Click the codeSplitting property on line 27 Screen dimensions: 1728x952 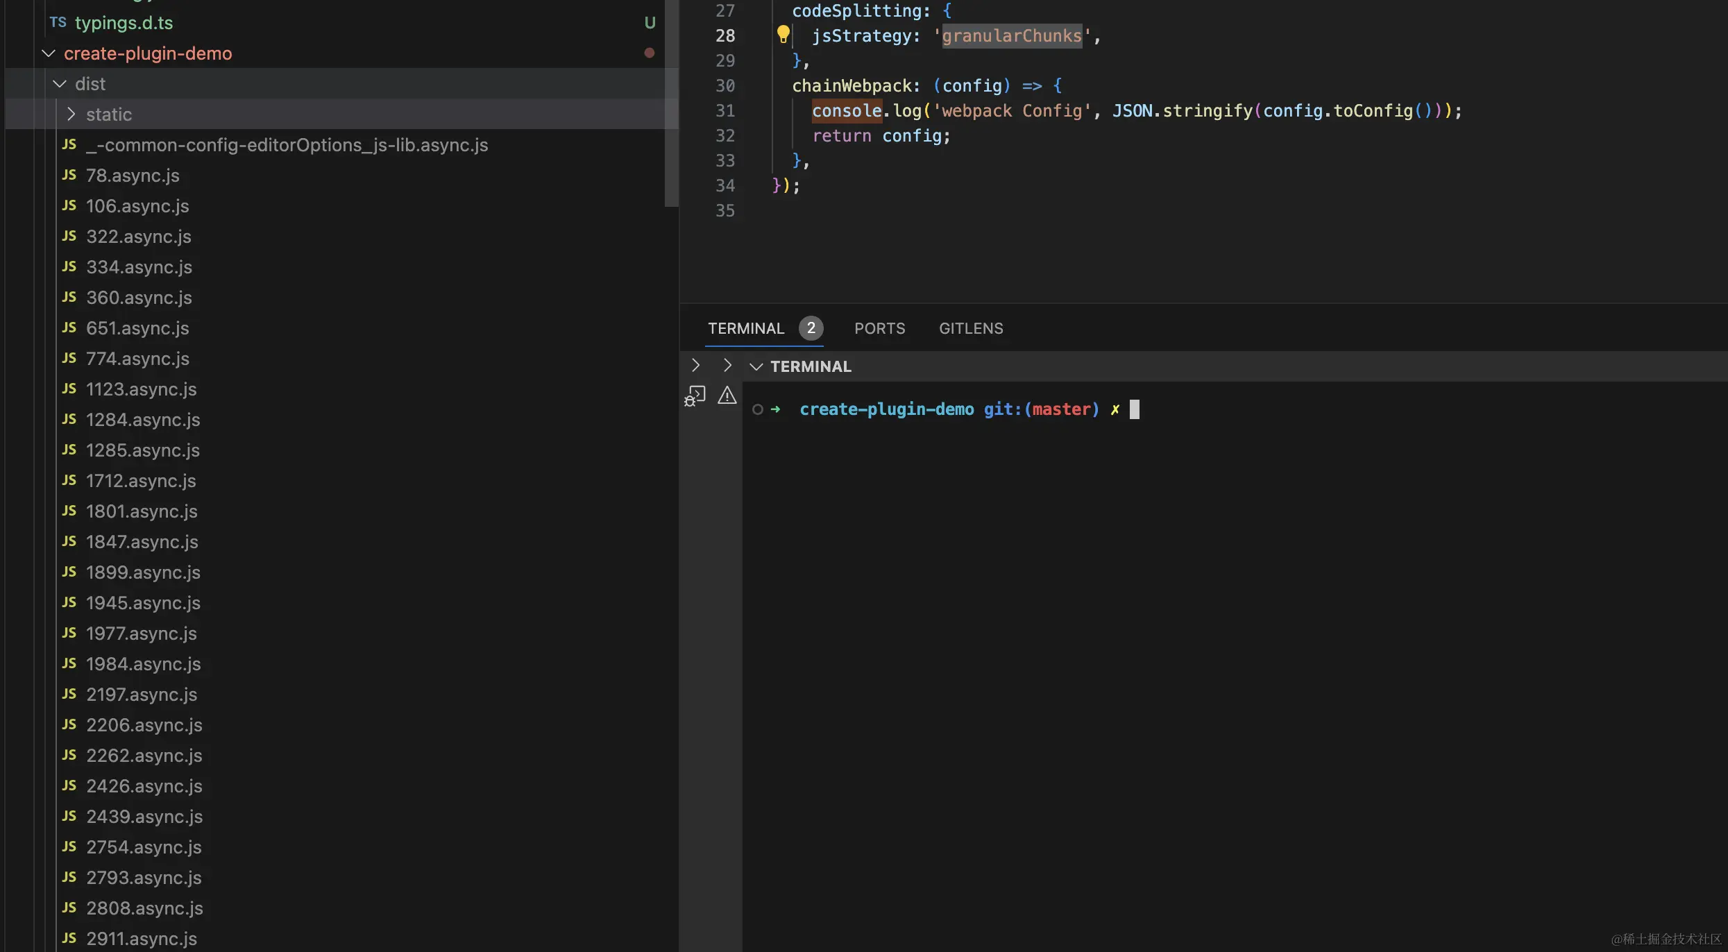[856, 10]
